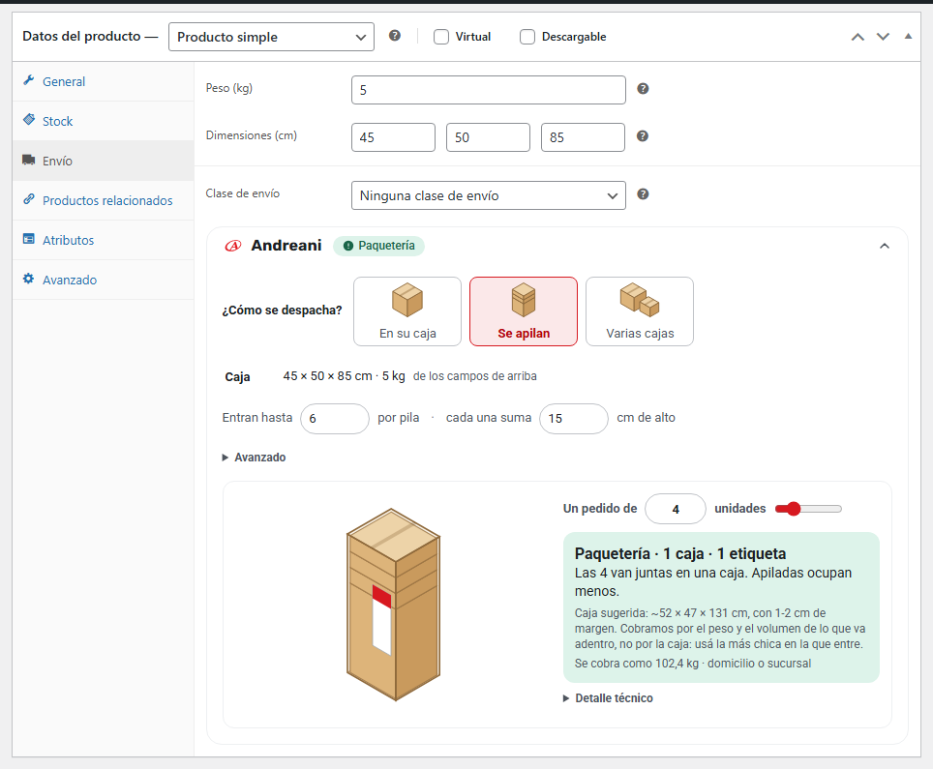Image resolution: width=933 pixels, height=769 pixels.
Task: Click the Andreani title text
Action: [286, 246]
